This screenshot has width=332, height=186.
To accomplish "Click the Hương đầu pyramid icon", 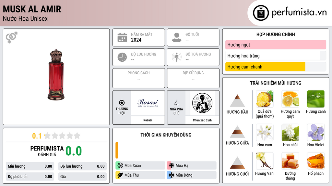I will click(x=237, y=101).
